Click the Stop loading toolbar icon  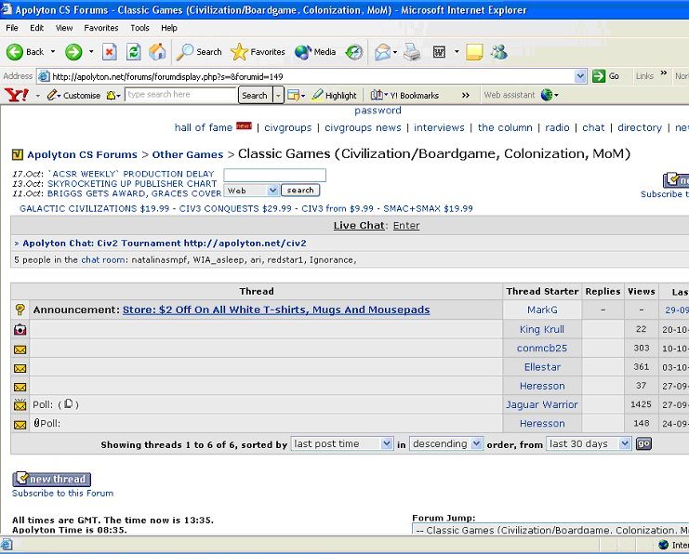pyautogui.click(x=110, y=52)
